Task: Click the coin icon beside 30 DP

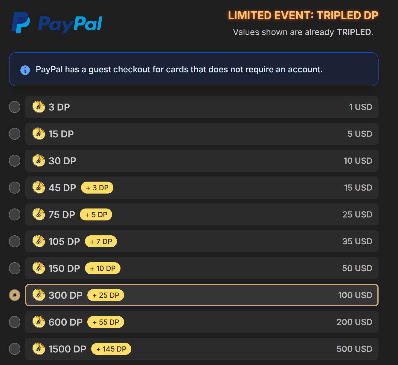Action: pos(39,161)
